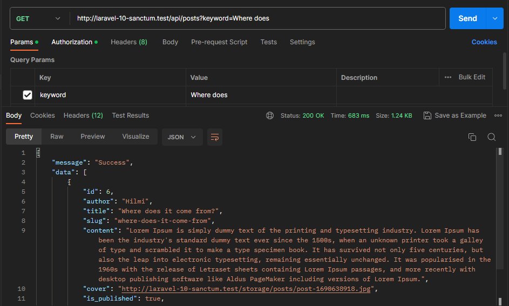Image resolution: width=509 pixels, height=306 pixels.
Task: Click the "Hilmi" author value
Action: click(x=135, y=201)
